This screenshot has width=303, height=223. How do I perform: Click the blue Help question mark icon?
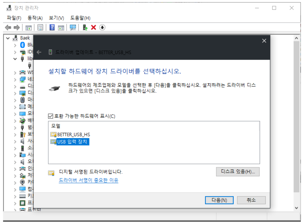click(x=52, y=28)
